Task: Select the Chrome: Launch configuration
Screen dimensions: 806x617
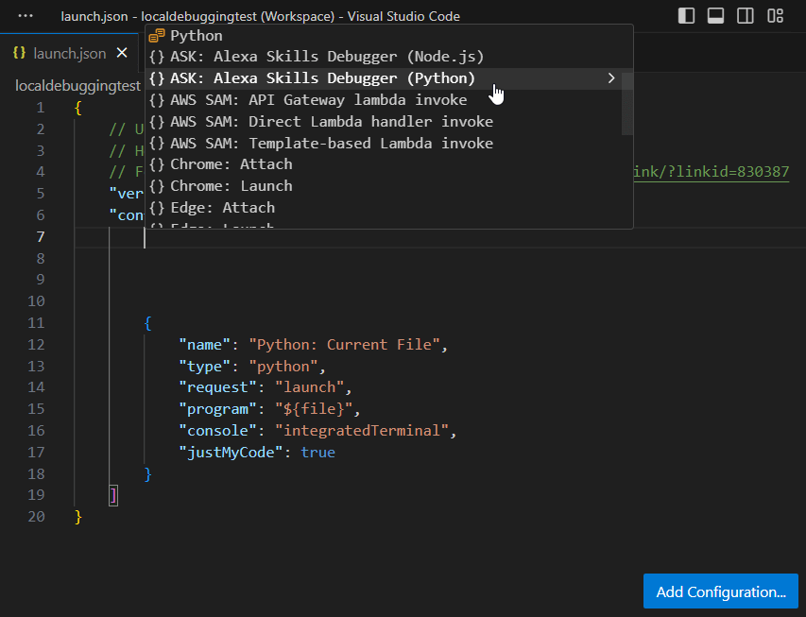Action: coord(389,186)
